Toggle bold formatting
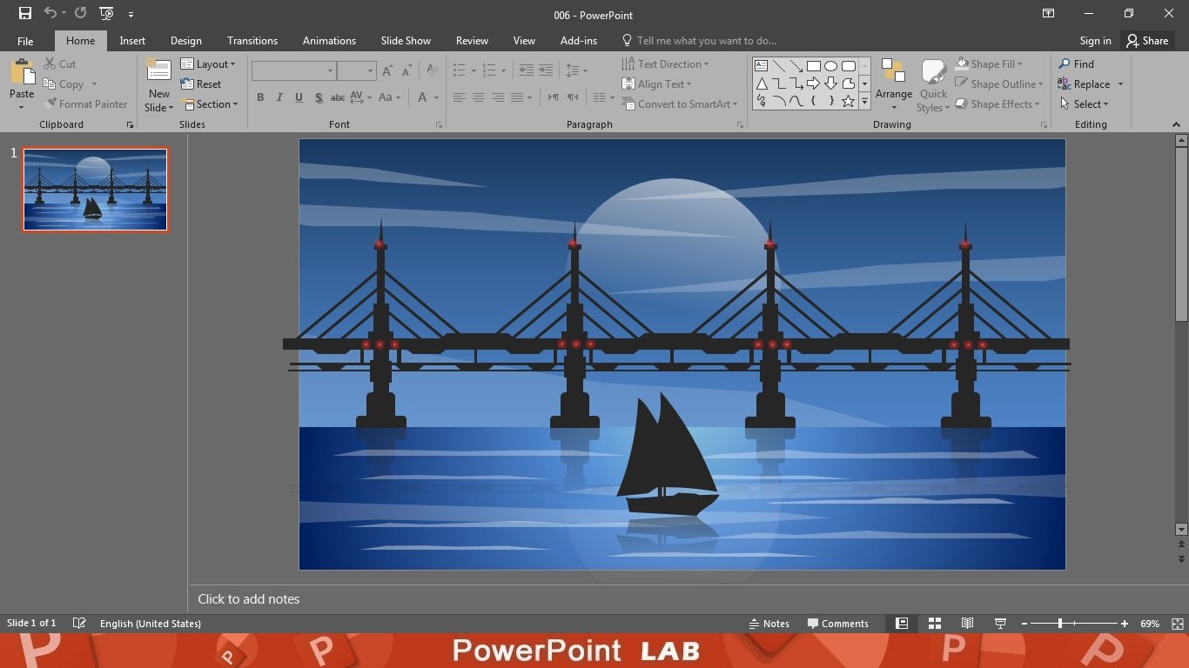 point(260,97)
